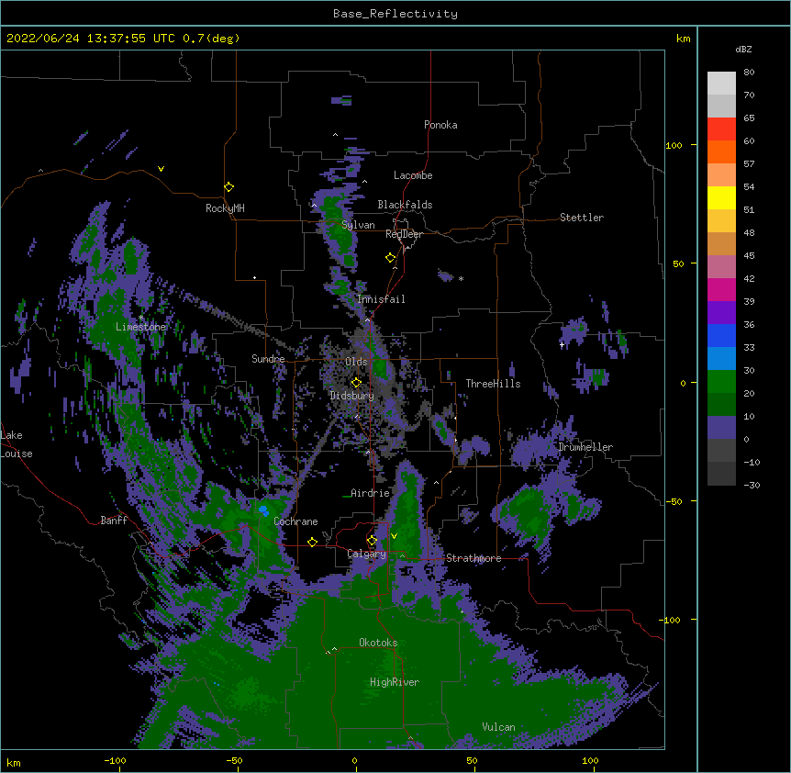The height and width of the screenshot is (773, 791).
Task: Click the 10 dBZ purple legend swatch
Action: pyautogui.click(x=721, y=428)
